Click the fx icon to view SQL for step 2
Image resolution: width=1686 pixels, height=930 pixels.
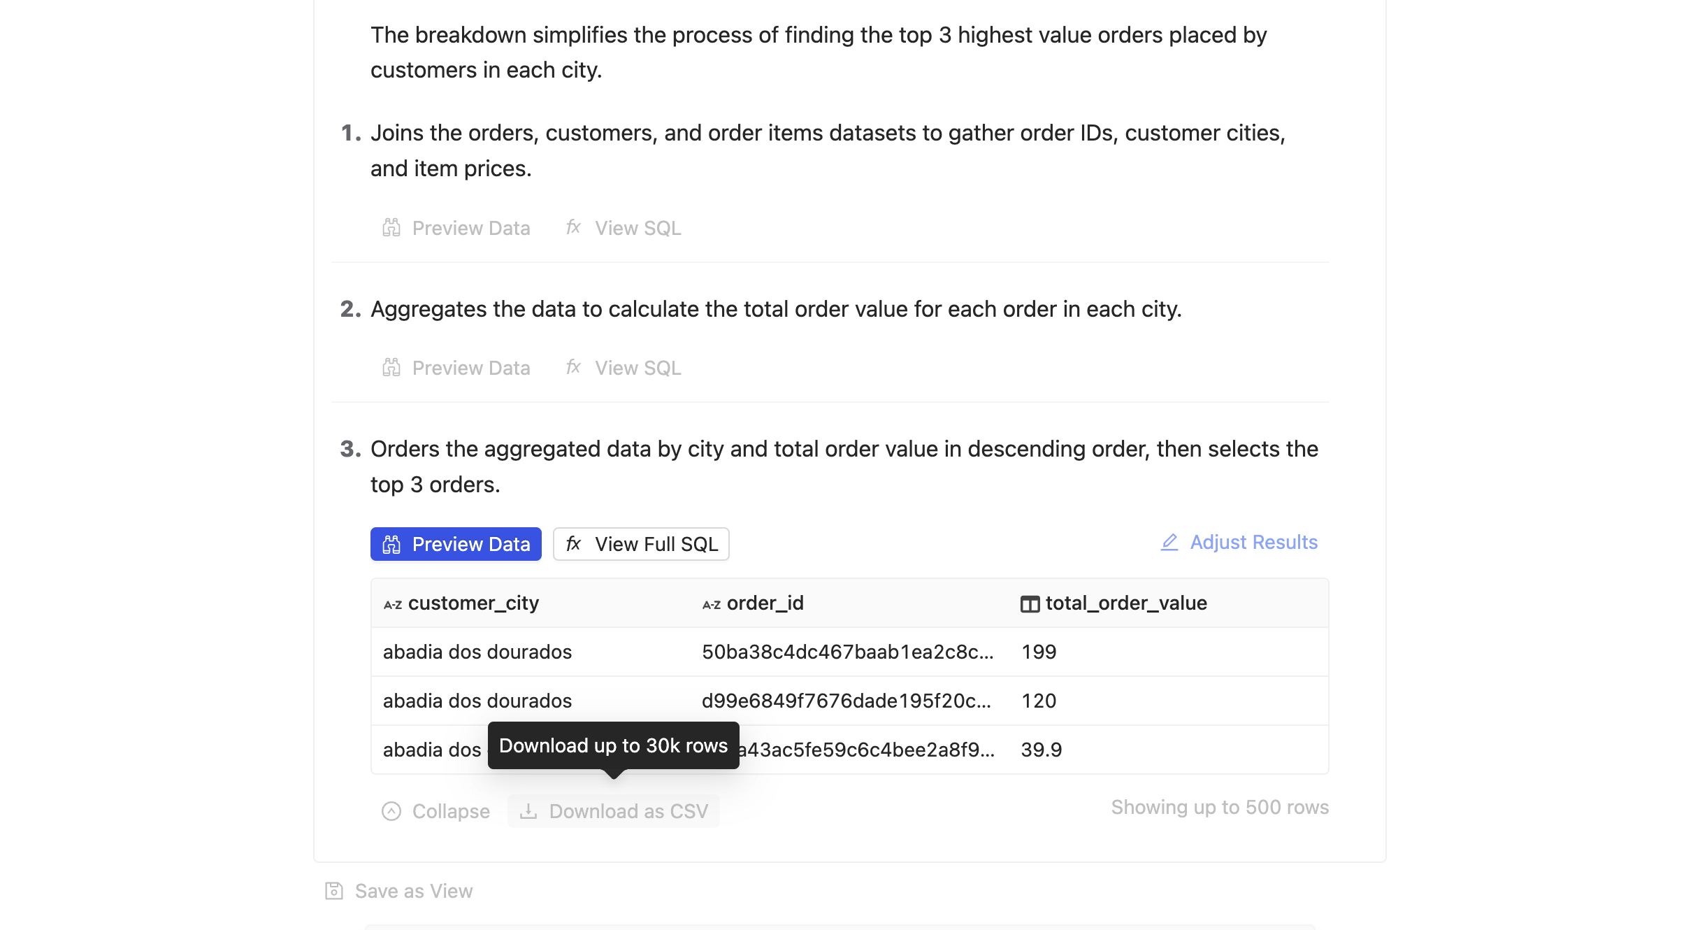point(572,366)
